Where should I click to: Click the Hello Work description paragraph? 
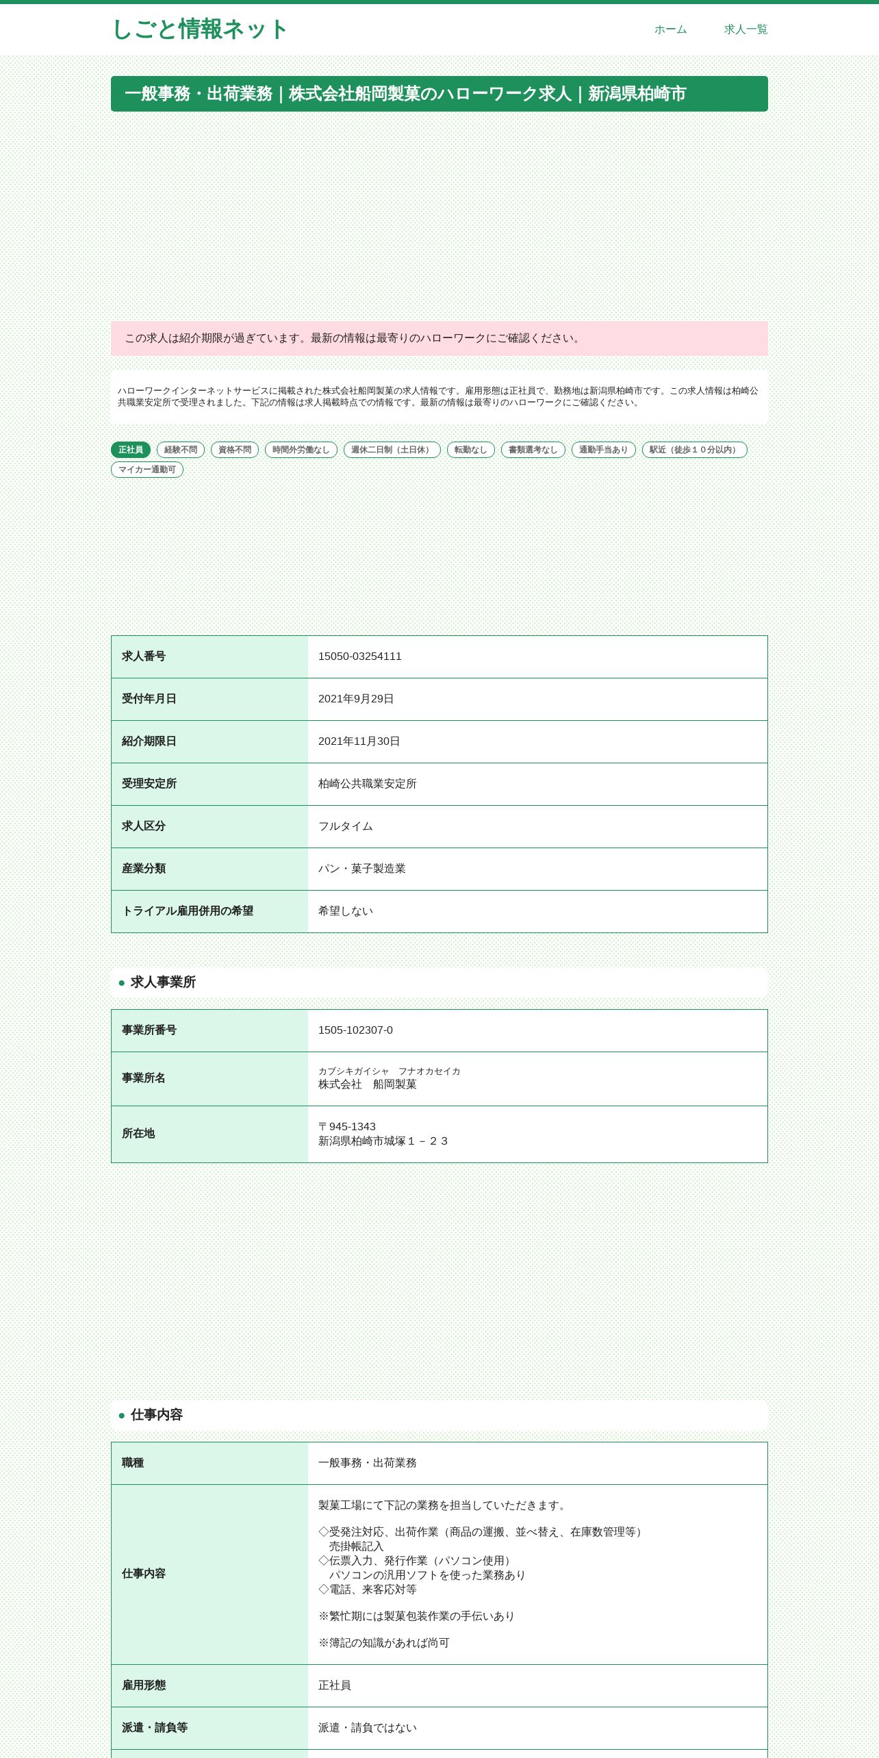tap(439, 397)
